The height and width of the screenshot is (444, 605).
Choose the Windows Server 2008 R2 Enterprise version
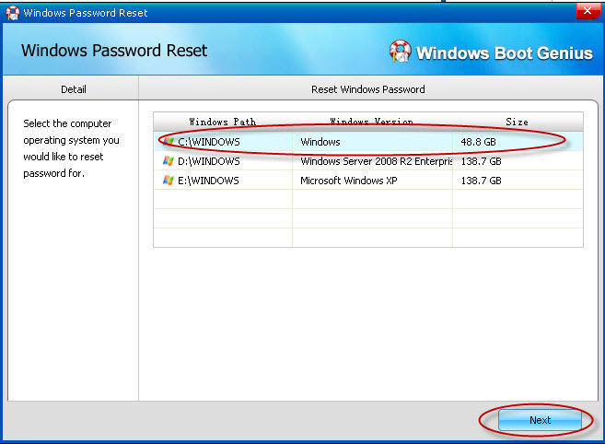point(376,161)
